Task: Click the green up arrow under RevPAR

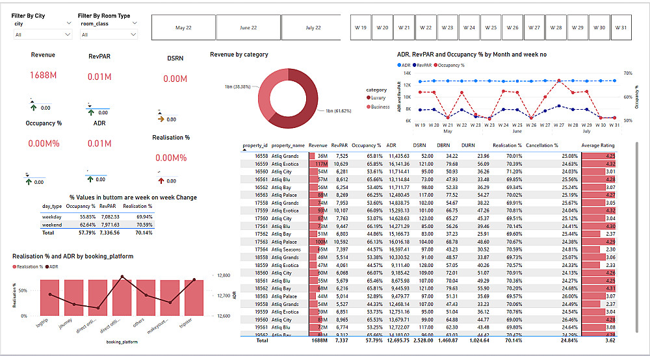Action: pyautogui.click(x=91, y=112)
